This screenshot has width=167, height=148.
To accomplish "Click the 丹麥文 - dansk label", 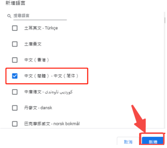I will [38, 108].
